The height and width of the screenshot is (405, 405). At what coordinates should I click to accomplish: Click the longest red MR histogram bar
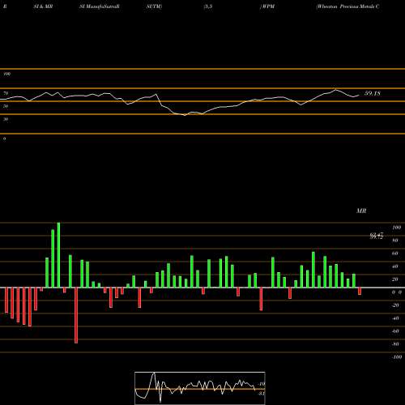point(76,315)
